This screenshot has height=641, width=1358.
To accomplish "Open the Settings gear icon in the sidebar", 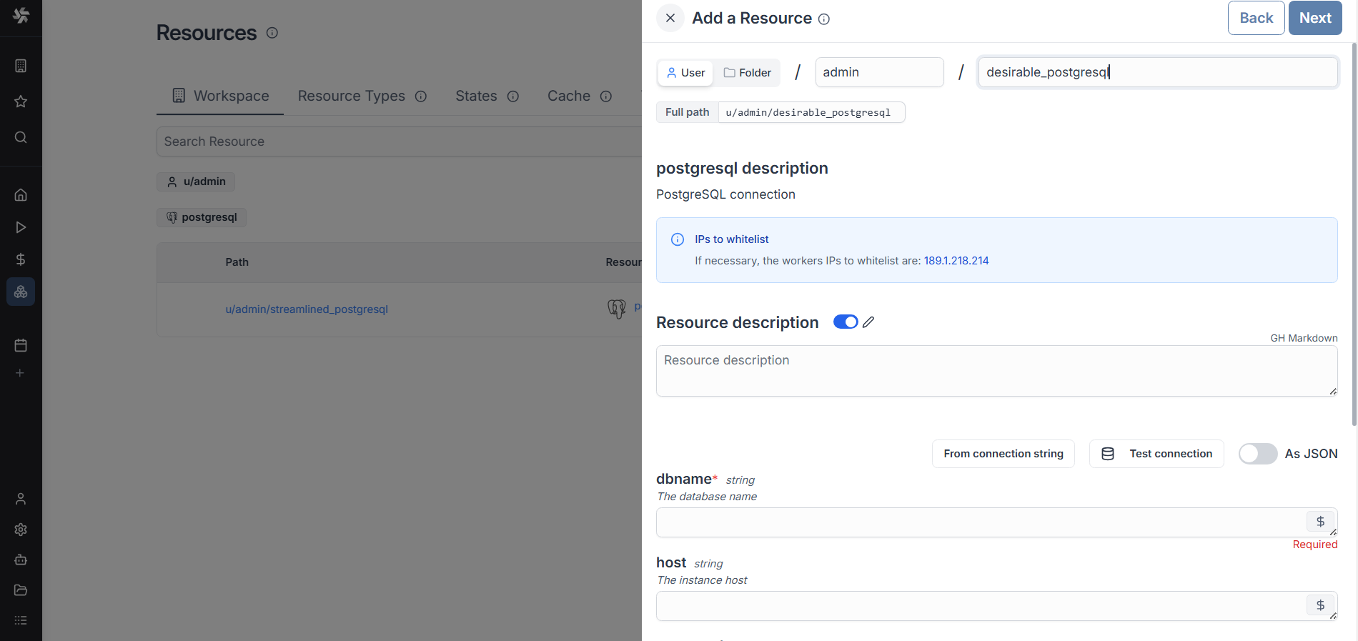I will (21, 530).
